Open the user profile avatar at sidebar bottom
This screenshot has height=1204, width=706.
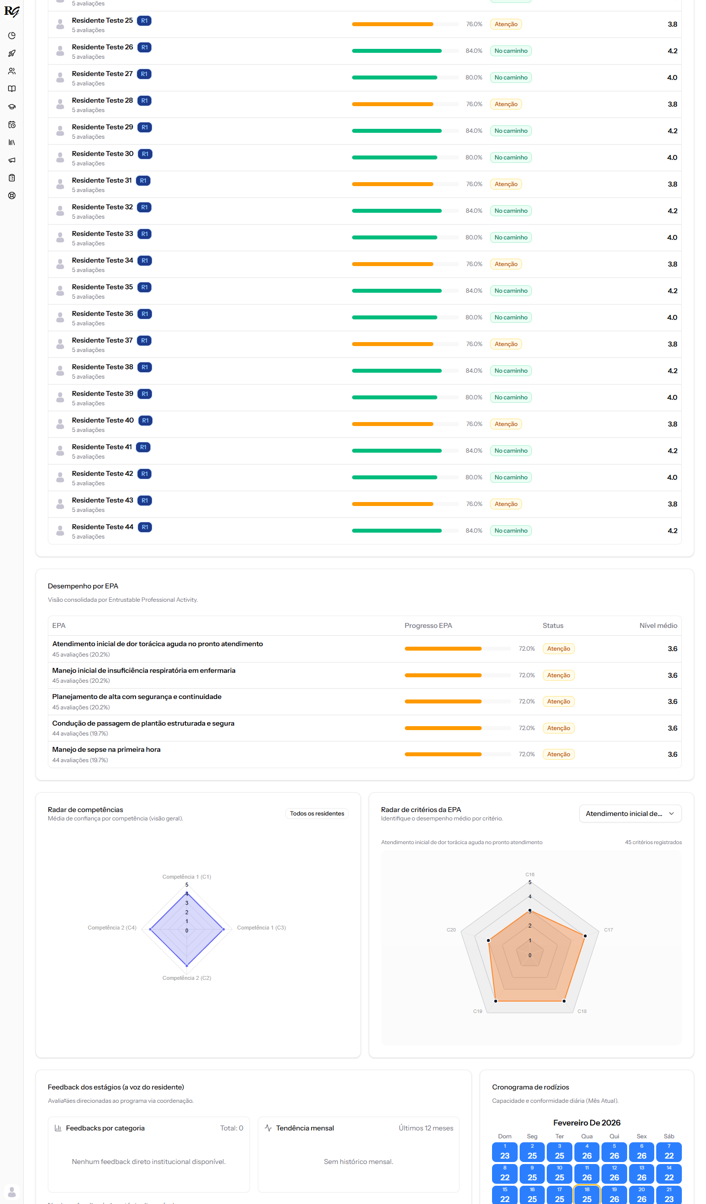click(12, 1192)
